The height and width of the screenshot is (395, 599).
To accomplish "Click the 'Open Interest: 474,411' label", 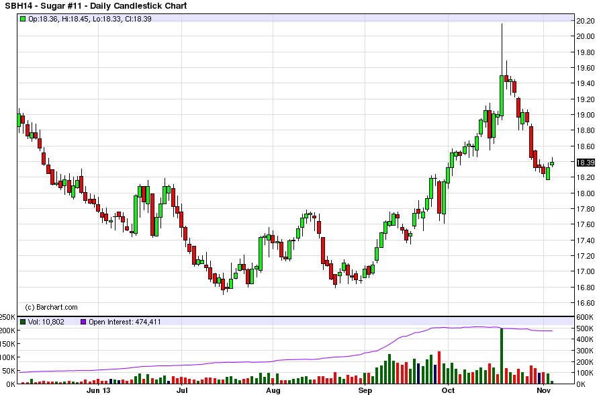I will pyautogui.click(x=124, y=322).
